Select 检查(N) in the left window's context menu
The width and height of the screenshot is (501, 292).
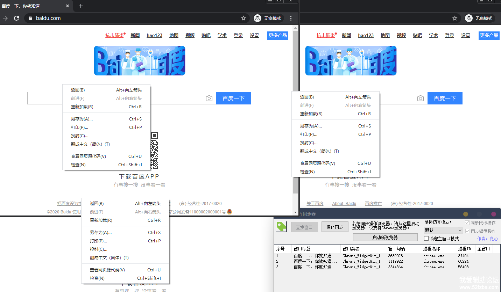click(106, 165)
